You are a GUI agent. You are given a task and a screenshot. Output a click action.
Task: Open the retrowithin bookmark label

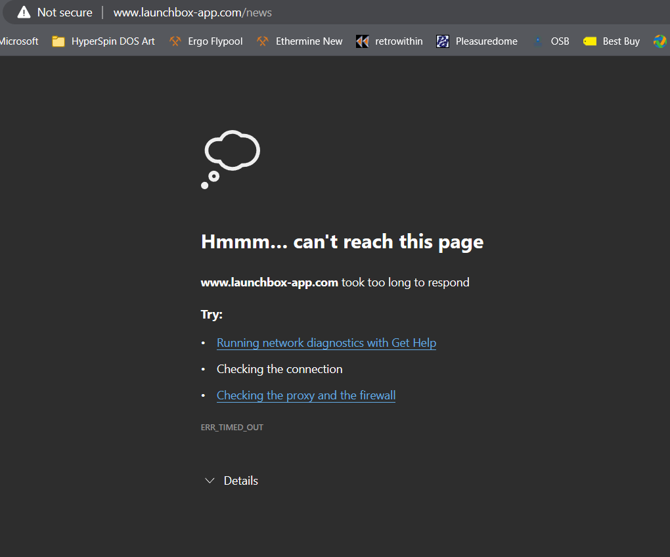click(x=399, y=41)
